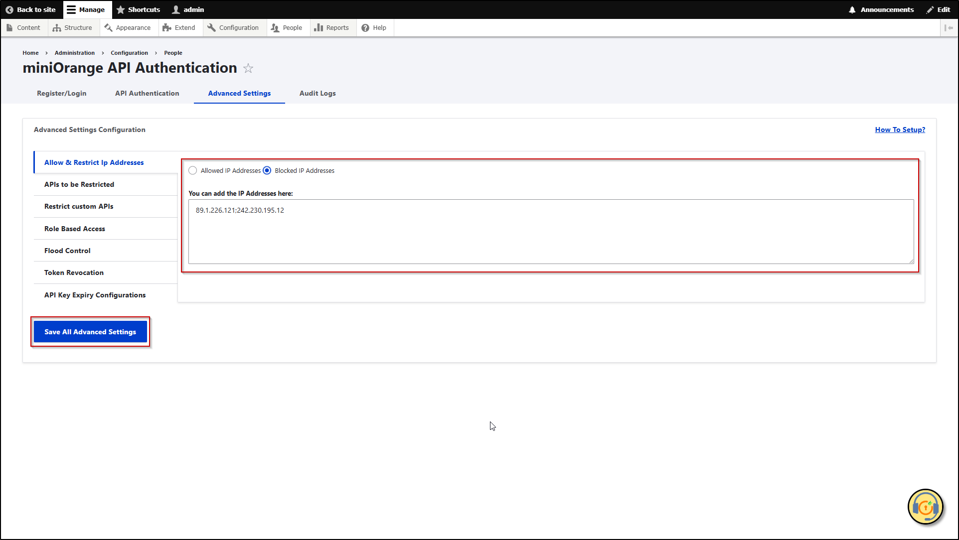
Task: Toggle the toolbar orientation icon
Action: click(x=949, y=28)
